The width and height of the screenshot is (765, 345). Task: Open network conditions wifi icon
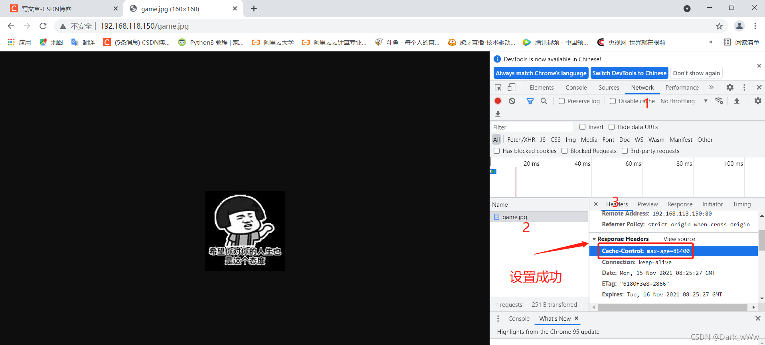pyautogui.click(x=719, y=101)
